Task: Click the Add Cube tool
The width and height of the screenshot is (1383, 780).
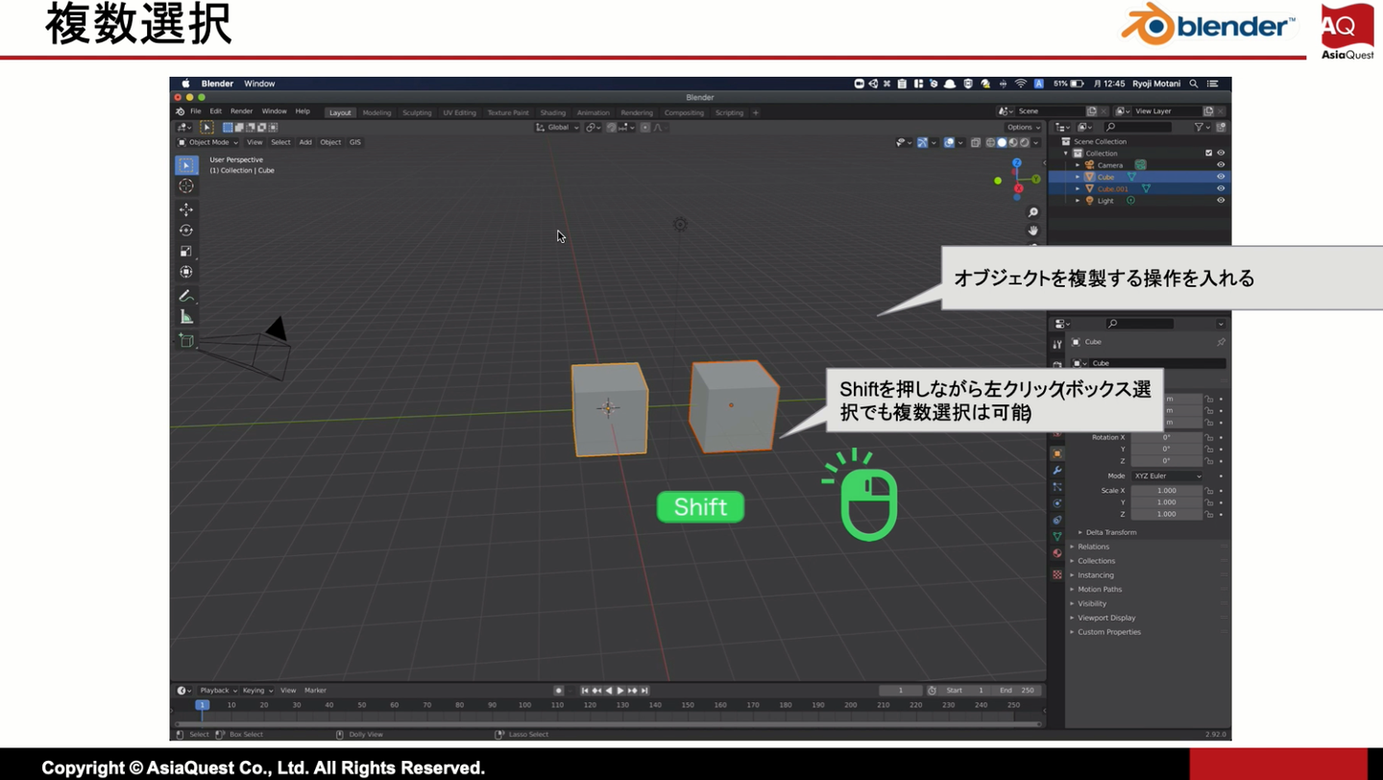Action: [x=186, y=341]
